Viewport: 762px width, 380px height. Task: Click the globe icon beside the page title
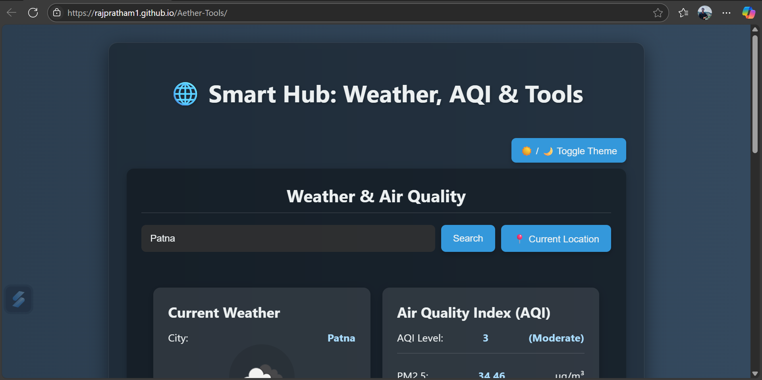click(x=185, y=94)
